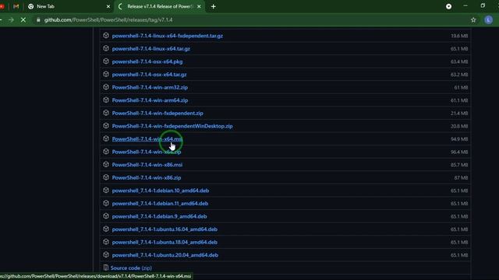499x280 pixels.
Task: Select the Release v7.1.4 browser tab
Action: [160, 6]
